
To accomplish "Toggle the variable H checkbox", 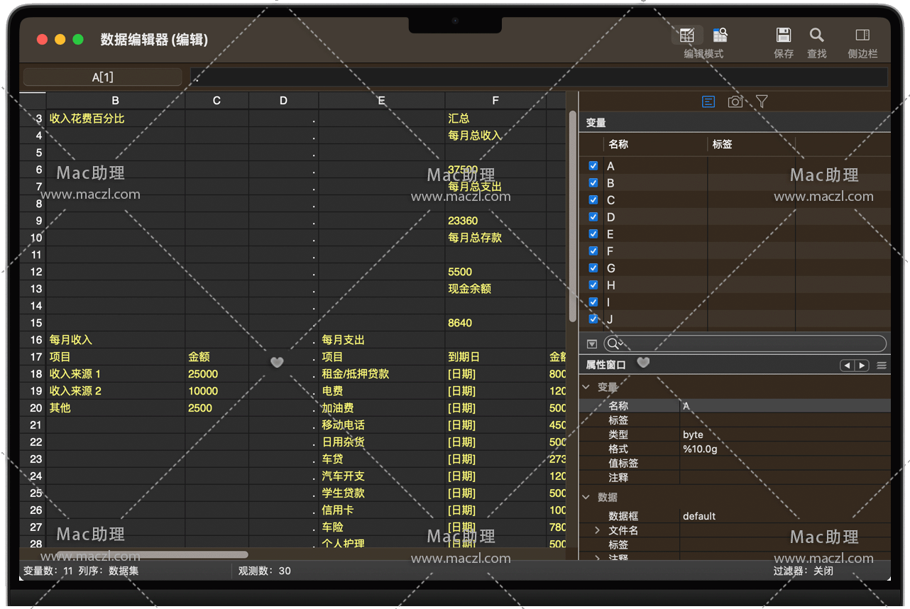I will tap(593, 285).
